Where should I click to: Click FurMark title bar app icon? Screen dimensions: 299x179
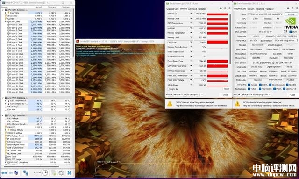pos(78,41)
